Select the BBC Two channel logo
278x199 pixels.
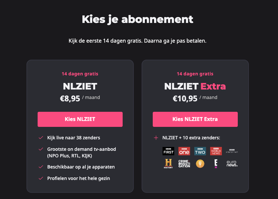[x=200, y=151]
